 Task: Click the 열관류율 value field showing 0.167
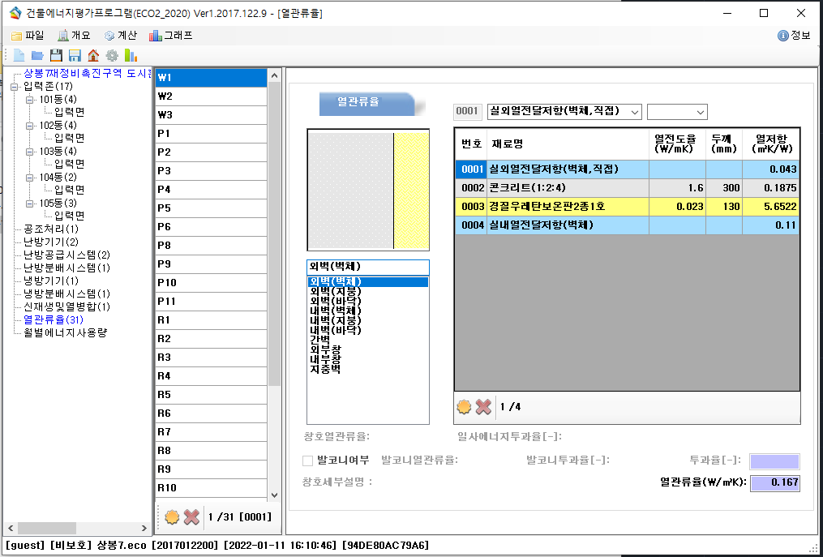point(774,483)
